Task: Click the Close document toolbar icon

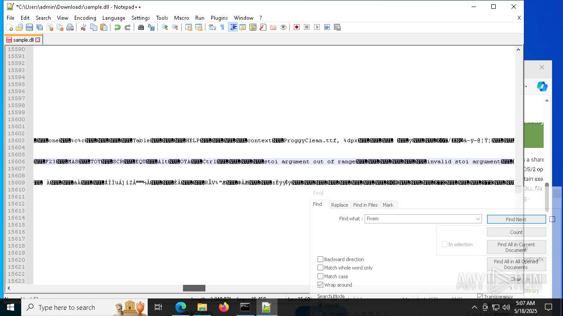Action: (50, 27)
